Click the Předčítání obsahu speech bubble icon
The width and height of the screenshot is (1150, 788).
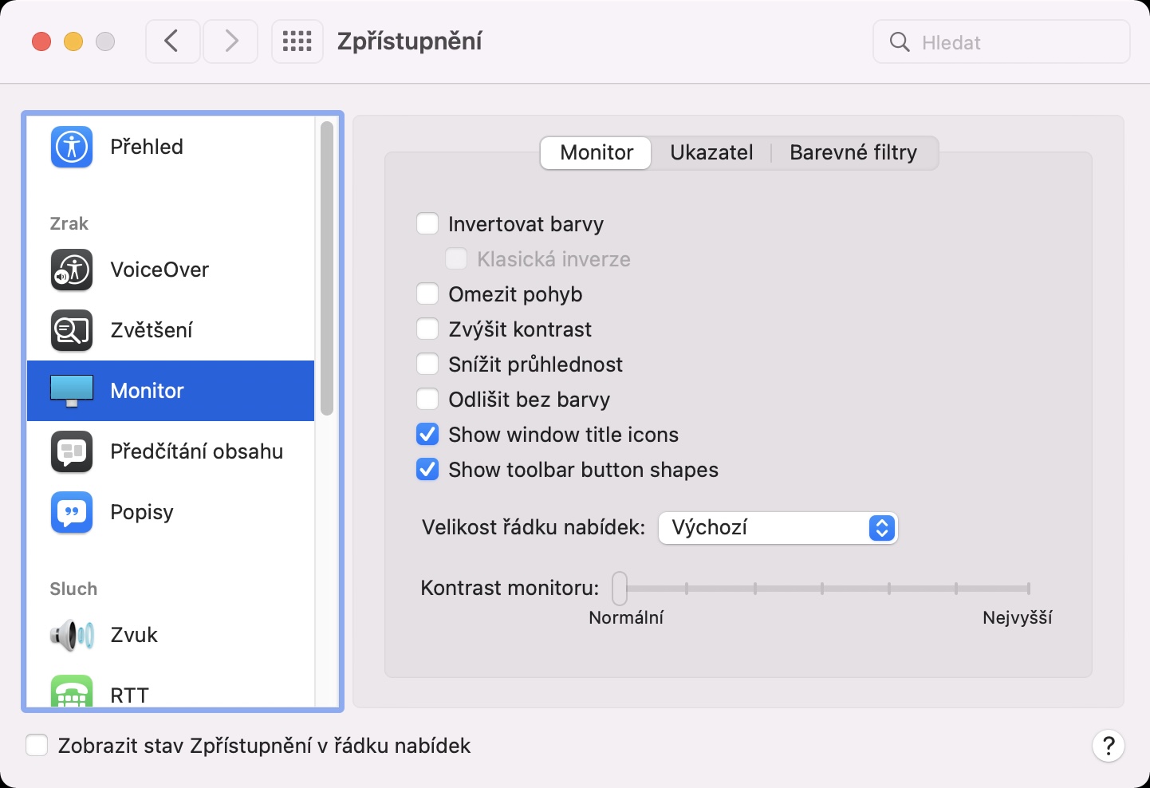coord(72,451)
